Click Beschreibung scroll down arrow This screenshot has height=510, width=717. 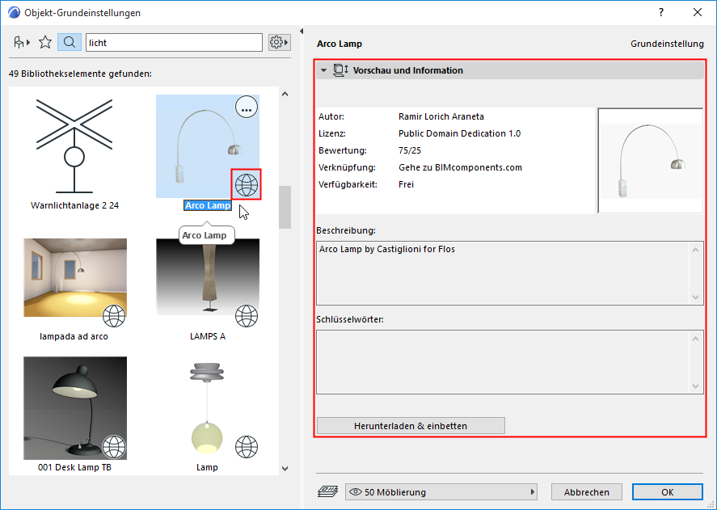695,297
